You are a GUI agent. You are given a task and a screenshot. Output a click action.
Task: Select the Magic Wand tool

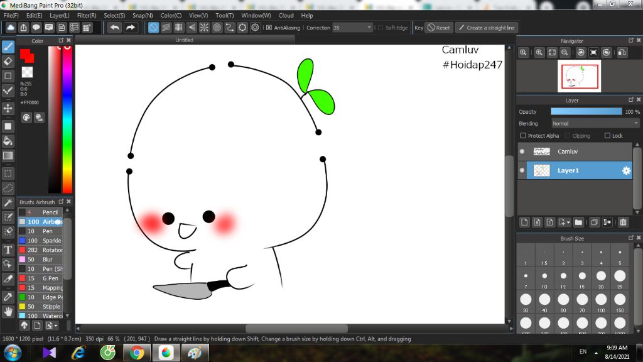pos(8,202)
